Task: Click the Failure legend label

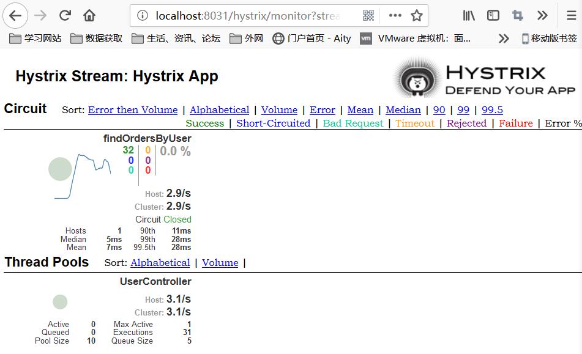Action: pyautogui.click(x=516, y=124)
